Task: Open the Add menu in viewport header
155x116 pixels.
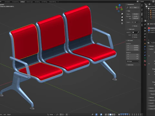Action: click(5, 114)
